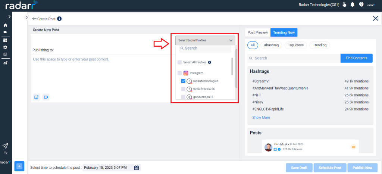Click the paper plane publish icon
382x174 pixels.
point(5,146)
